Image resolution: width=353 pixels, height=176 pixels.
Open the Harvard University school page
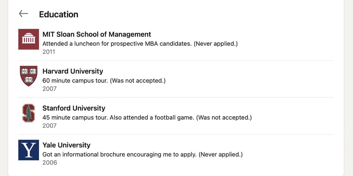(73, 71)
